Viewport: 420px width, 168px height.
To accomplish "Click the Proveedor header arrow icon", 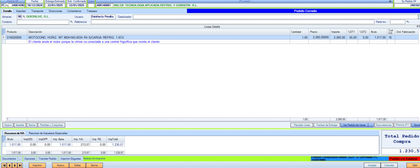I will pyautogui.click(x=389, y=2).
